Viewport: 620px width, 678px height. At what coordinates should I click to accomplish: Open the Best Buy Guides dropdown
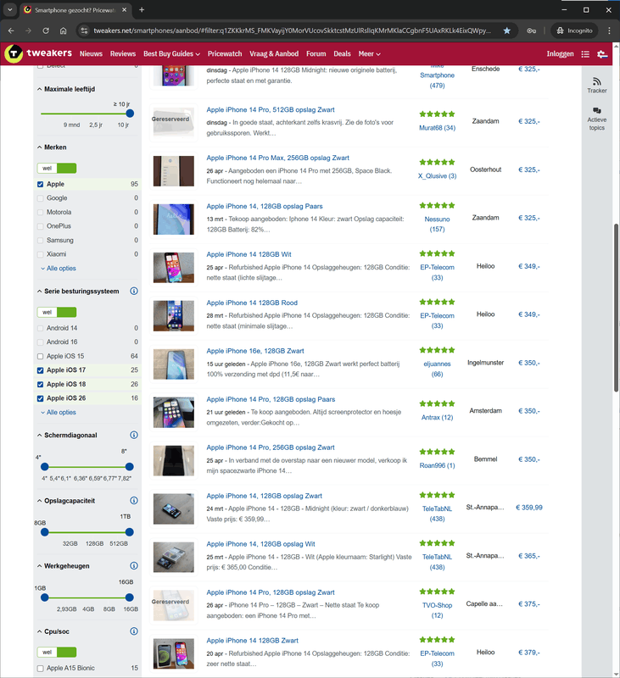[x=172, y=54]
